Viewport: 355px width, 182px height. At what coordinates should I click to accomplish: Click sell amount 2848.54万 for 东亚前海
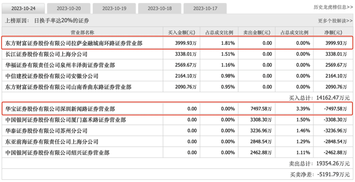tap(261, 142)
